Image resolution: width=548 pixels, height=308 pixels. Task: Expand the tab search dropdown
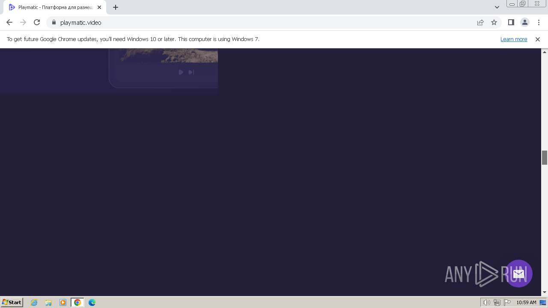(497, 7)
